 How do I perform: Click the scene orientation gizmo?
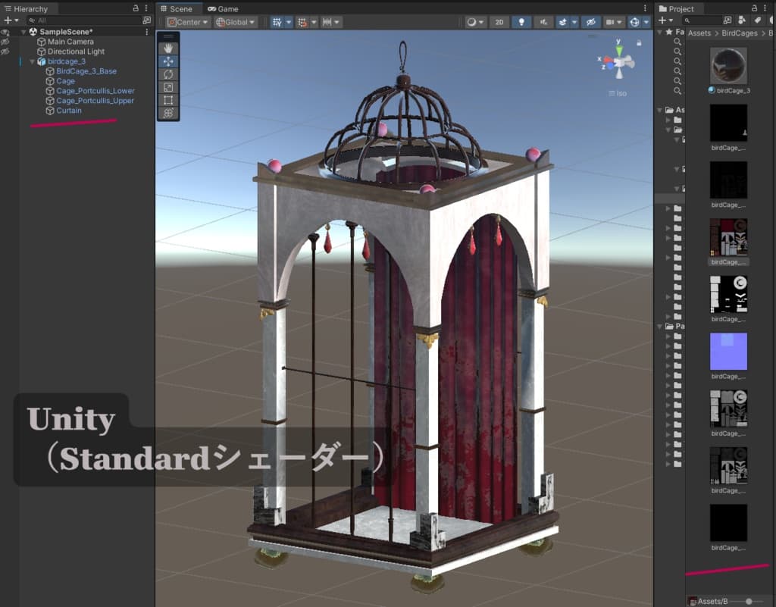[618, 61]
